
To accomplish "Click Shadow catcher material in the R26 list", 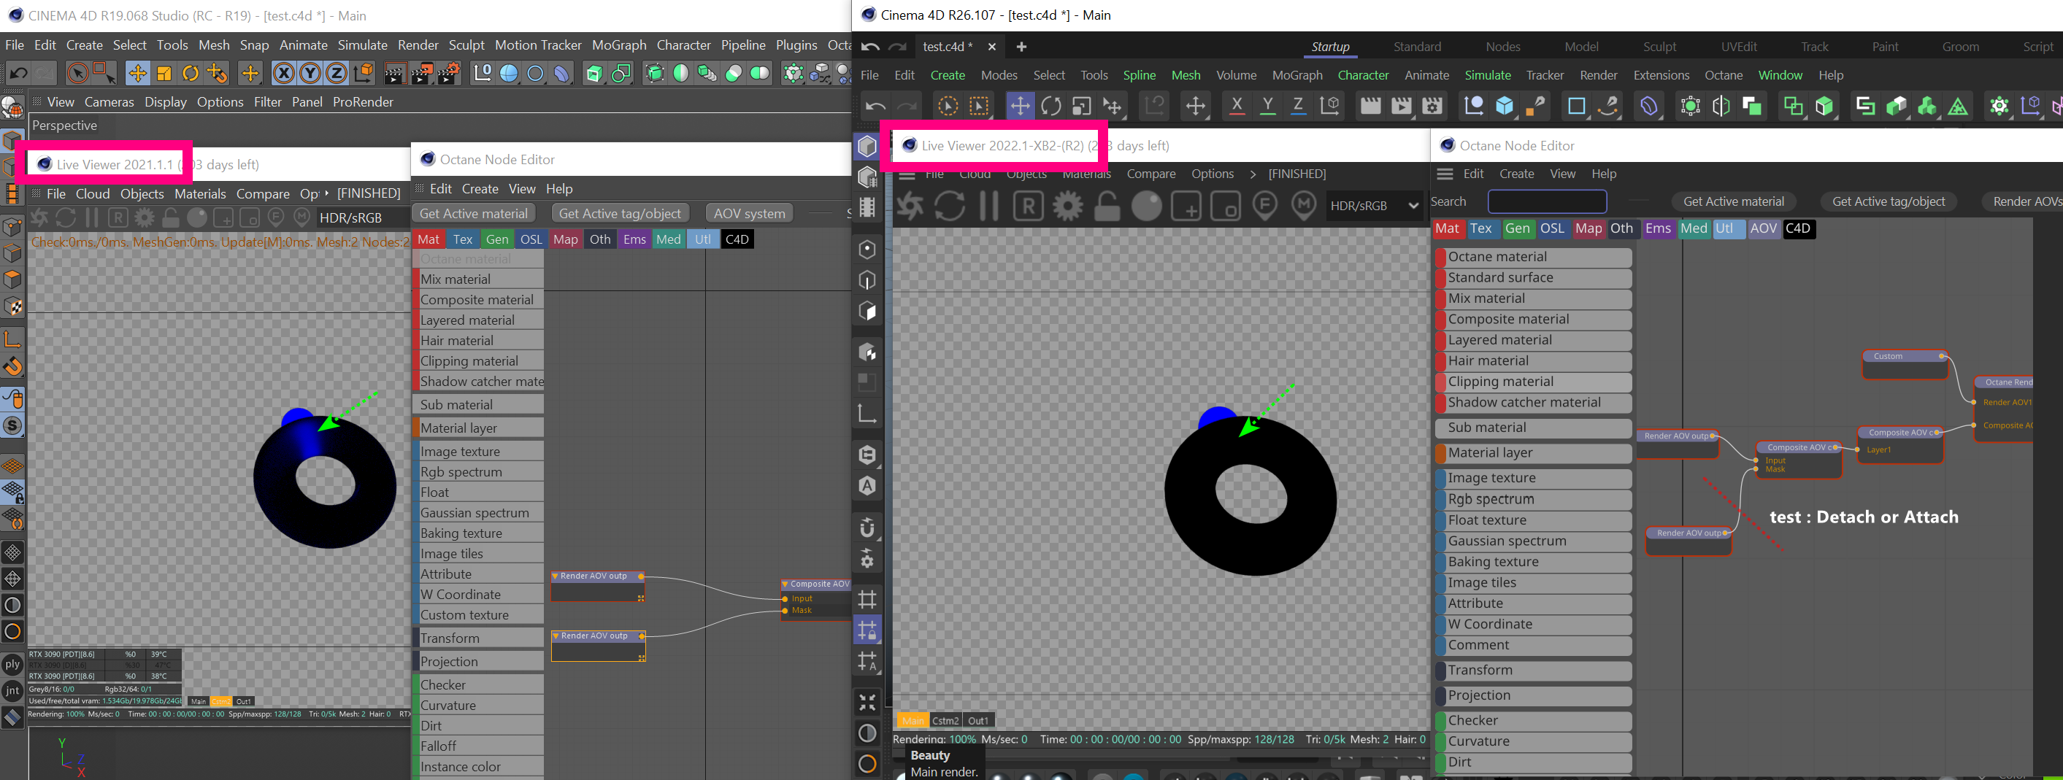I will click(1534, 403).
